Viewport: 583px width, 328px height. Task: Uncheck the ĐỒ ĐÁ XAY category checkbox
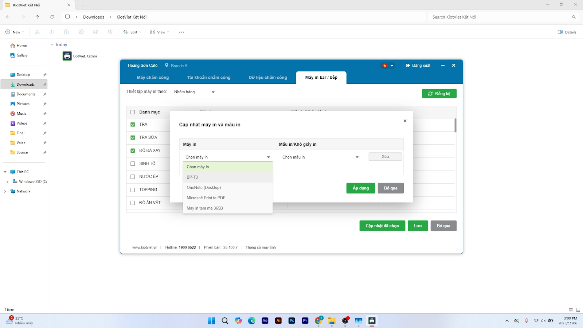click(133, 151)
